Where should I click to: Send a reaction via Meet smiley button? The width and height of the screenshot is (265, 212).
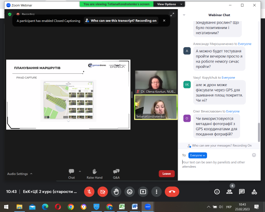[x=130, y=192]
